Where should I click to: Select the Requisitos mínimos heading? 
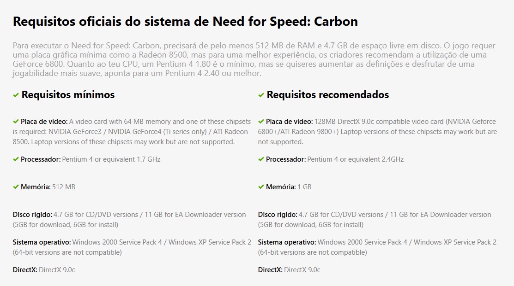[68, 95]
